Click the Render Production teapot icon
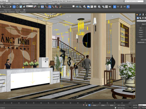The width and height of the screenshot is (146, 109). coord(110,7)
